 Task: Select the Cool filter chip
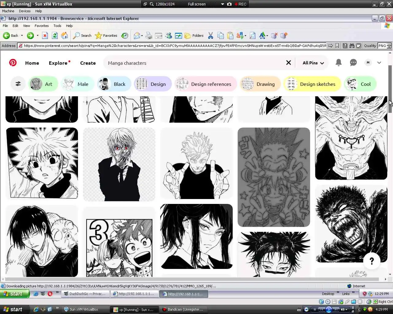(360, 84)
